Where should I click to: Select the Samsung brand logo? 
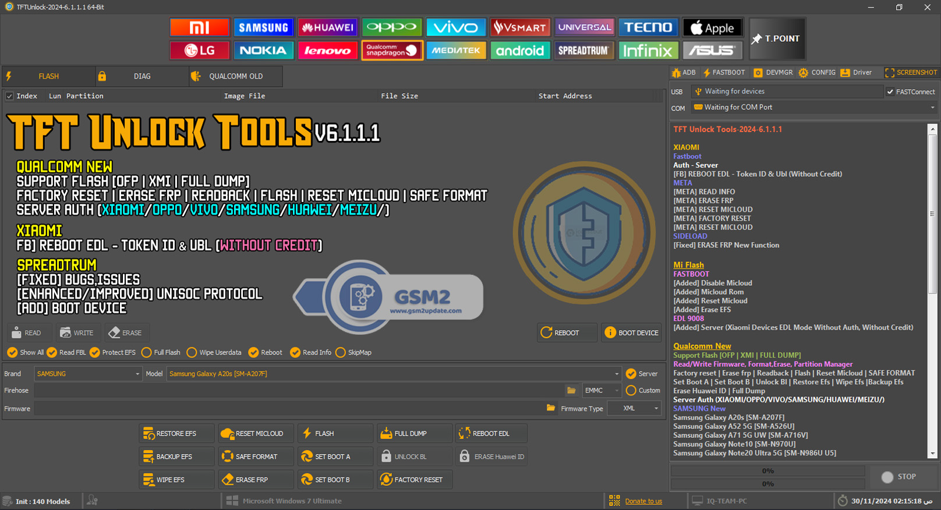pos(263,27)
